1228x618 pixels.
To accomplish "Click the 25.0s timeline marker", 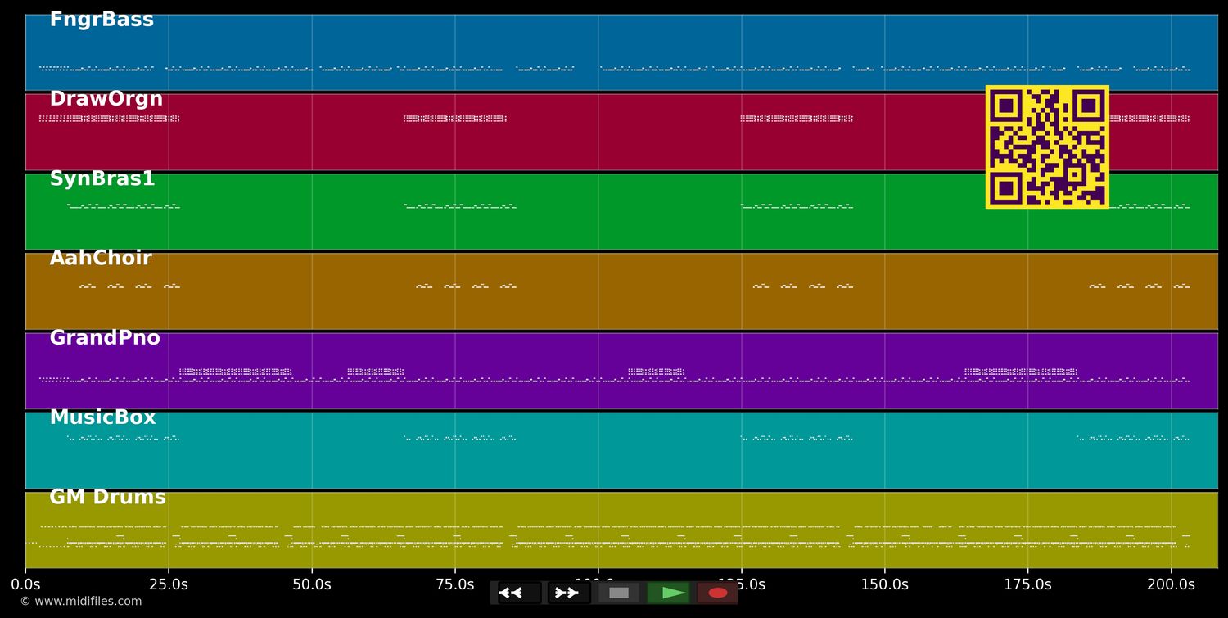I will [x=169, y=584].
